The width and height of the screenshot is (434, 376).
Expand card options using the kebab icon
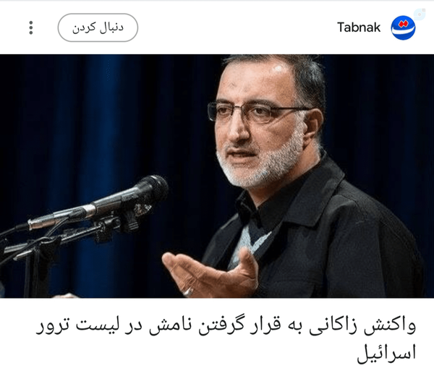(31, 27)
